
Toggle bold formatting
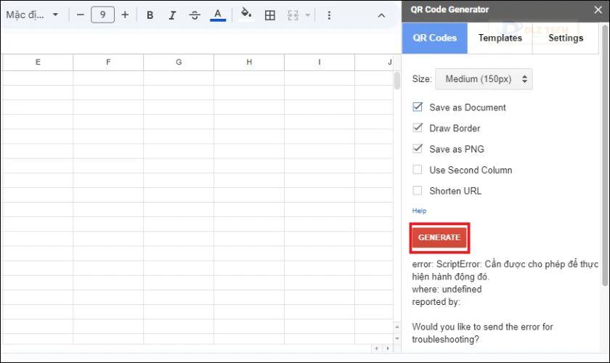click(x=150, y=15)
